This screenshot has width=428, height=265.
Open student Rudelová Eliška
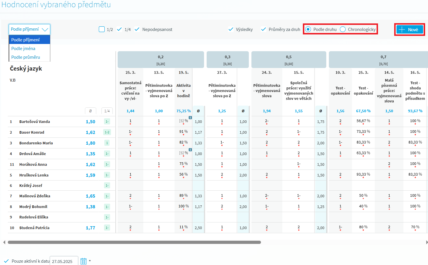(34, 217)
